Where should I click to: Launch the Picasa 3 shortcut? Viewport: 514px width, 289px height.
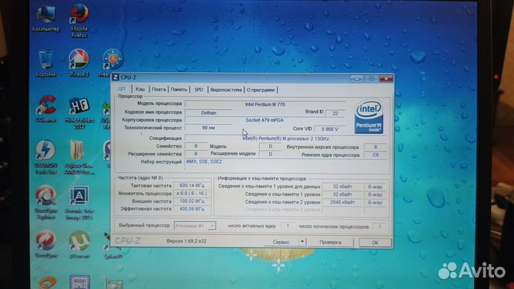pyautogui.click(x=79, y=63)
